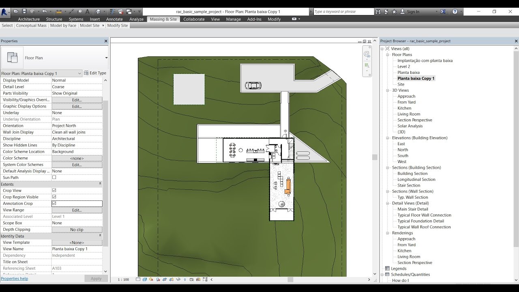
Task: Select 'Main Stair Detail' in Project Browser
Action: [x=413, y=209]
